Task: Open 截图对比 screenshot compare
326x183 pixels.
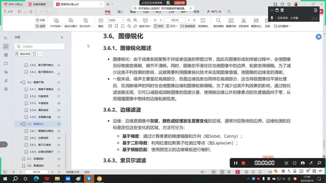Action: tap(256, 23)
